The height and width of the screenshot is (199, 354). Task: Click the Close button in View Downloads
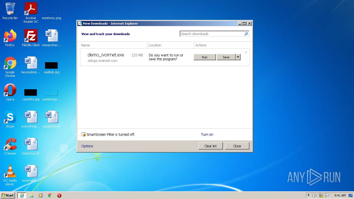237,146
